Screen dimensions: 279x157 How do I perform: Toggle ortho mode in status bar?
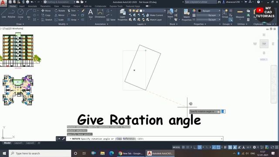click(x=195, y=147)
